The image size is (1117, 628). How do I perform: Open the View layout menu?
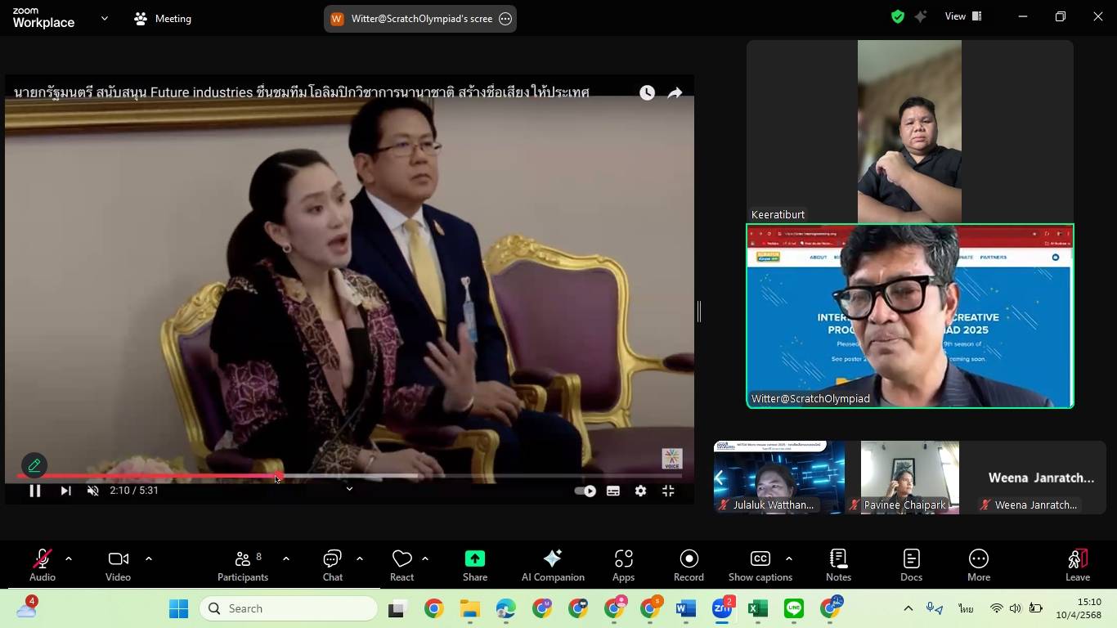pos(963,16)
